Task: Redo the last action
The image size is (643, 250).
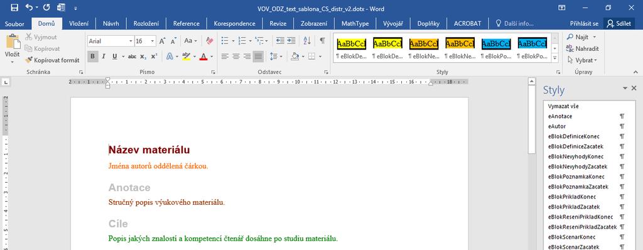Action: [46, 8]
